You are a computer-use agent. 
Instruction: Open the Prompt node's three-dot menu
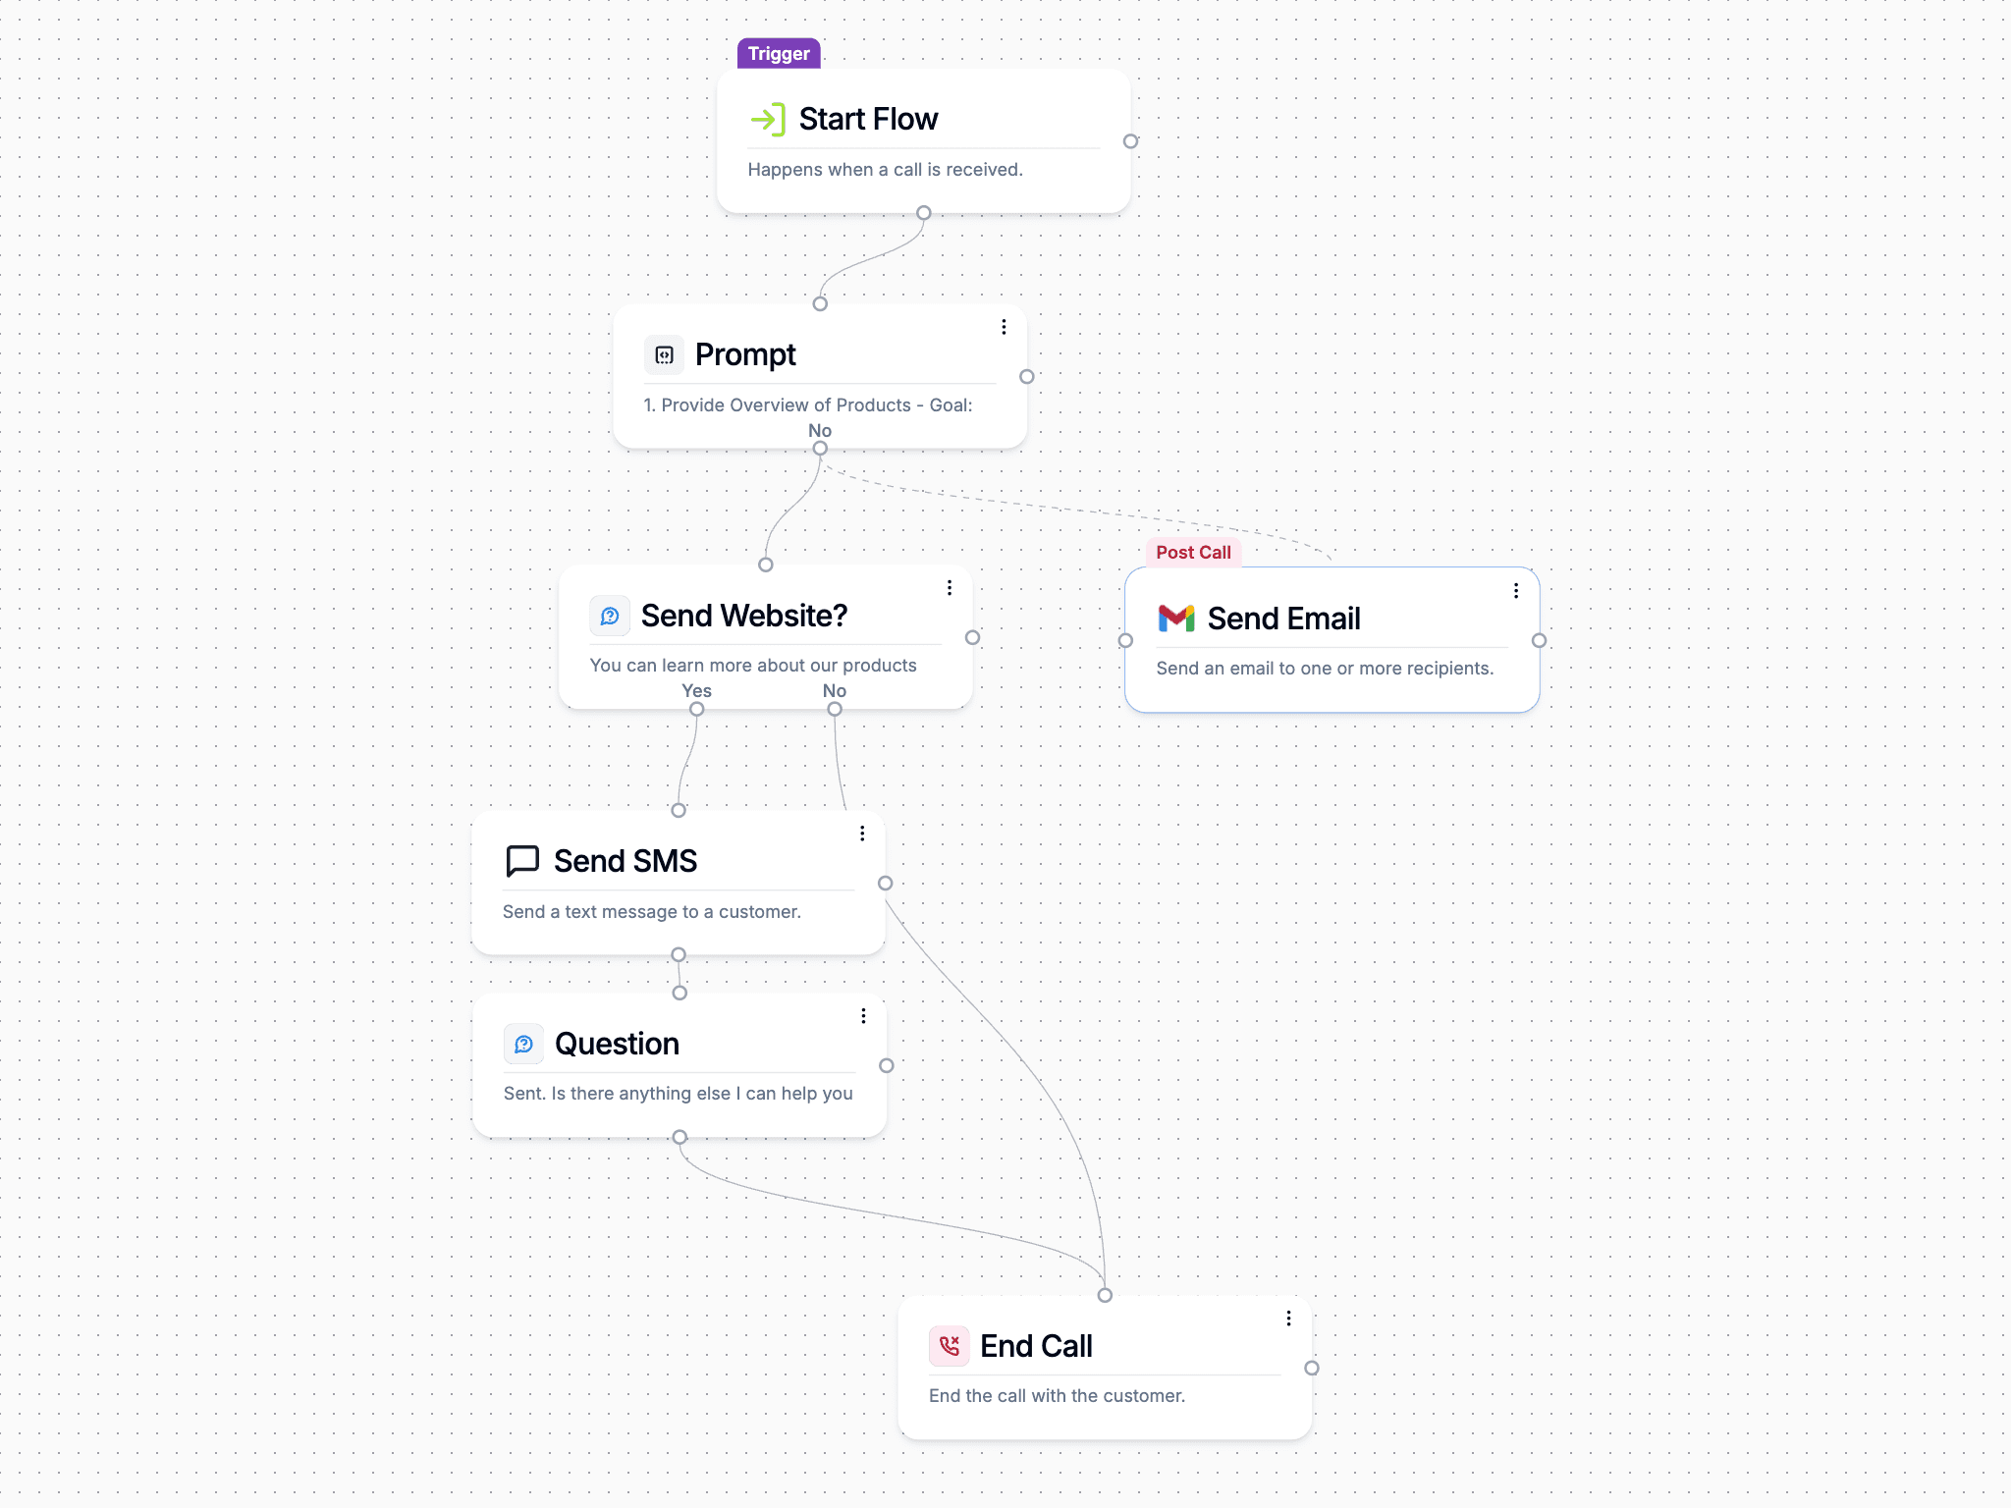[1004, 326]
